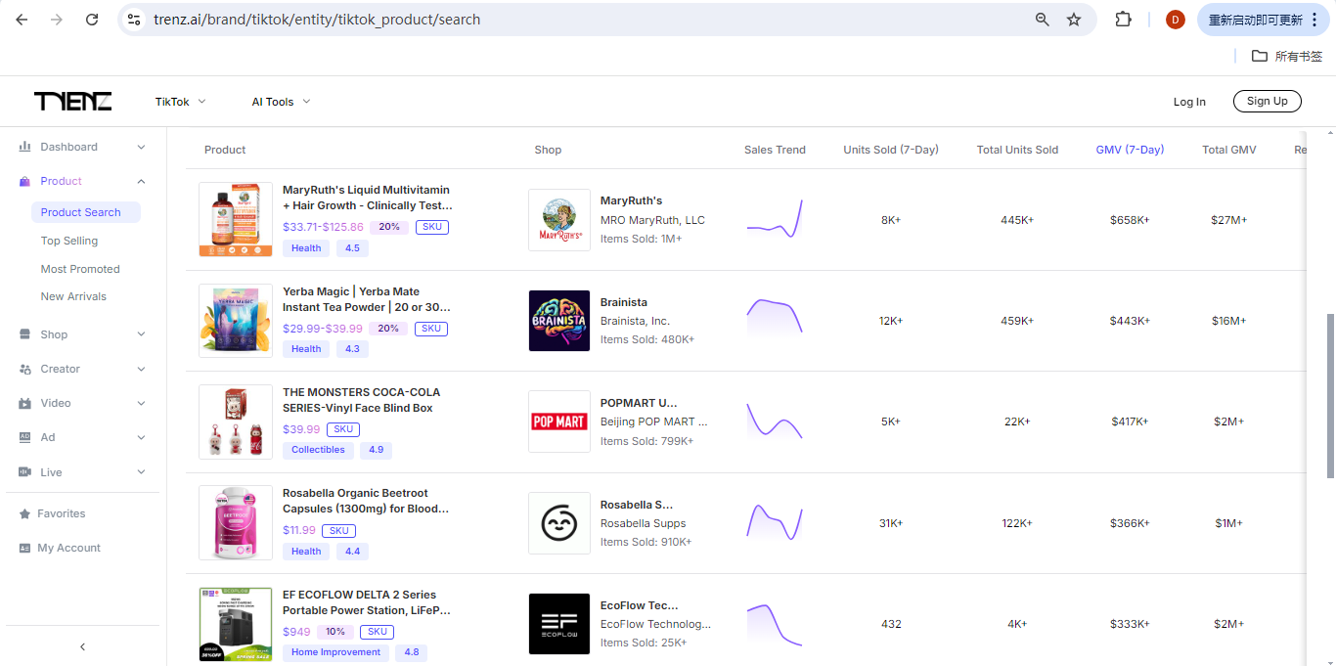Open the EcoFlow shop logo
This screenshot has width=1336, height=666.
tap(559, 624)
